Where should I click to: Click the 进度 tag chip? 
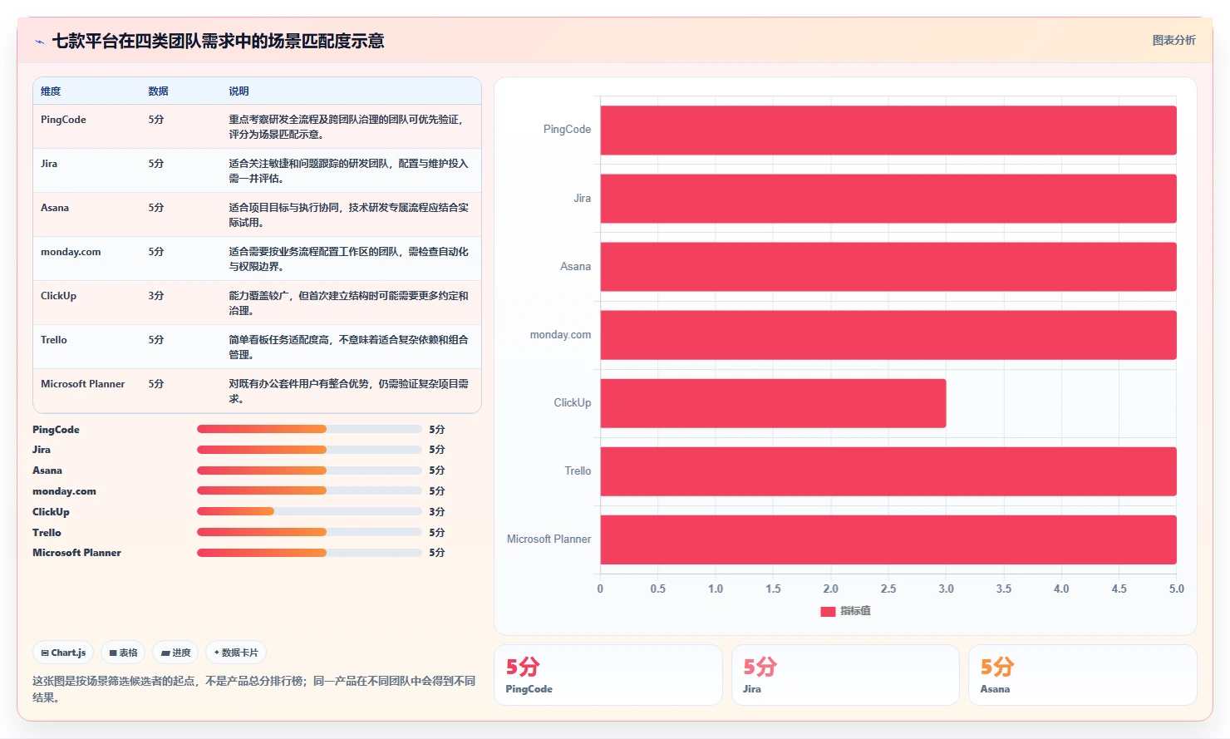175,653
